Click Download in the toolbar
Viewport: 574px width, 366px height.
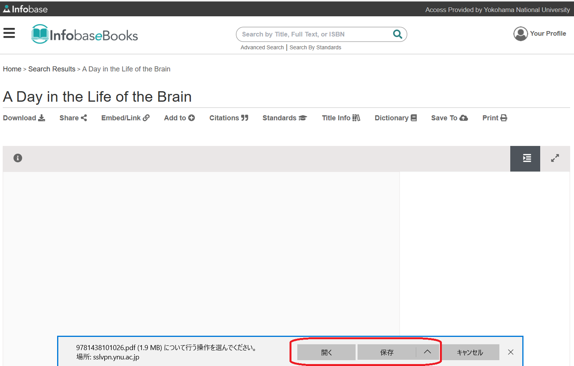click(x=24, y=118)
